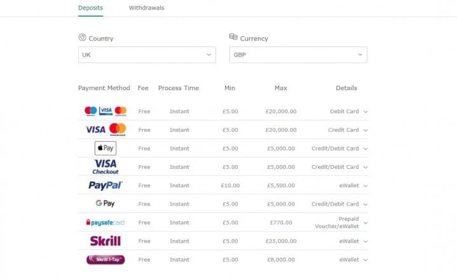This screenshot has width=457, height=280.
Task: Switch to the Withdrawals tab
Action: pyautogui.click(x=146, y=8)
